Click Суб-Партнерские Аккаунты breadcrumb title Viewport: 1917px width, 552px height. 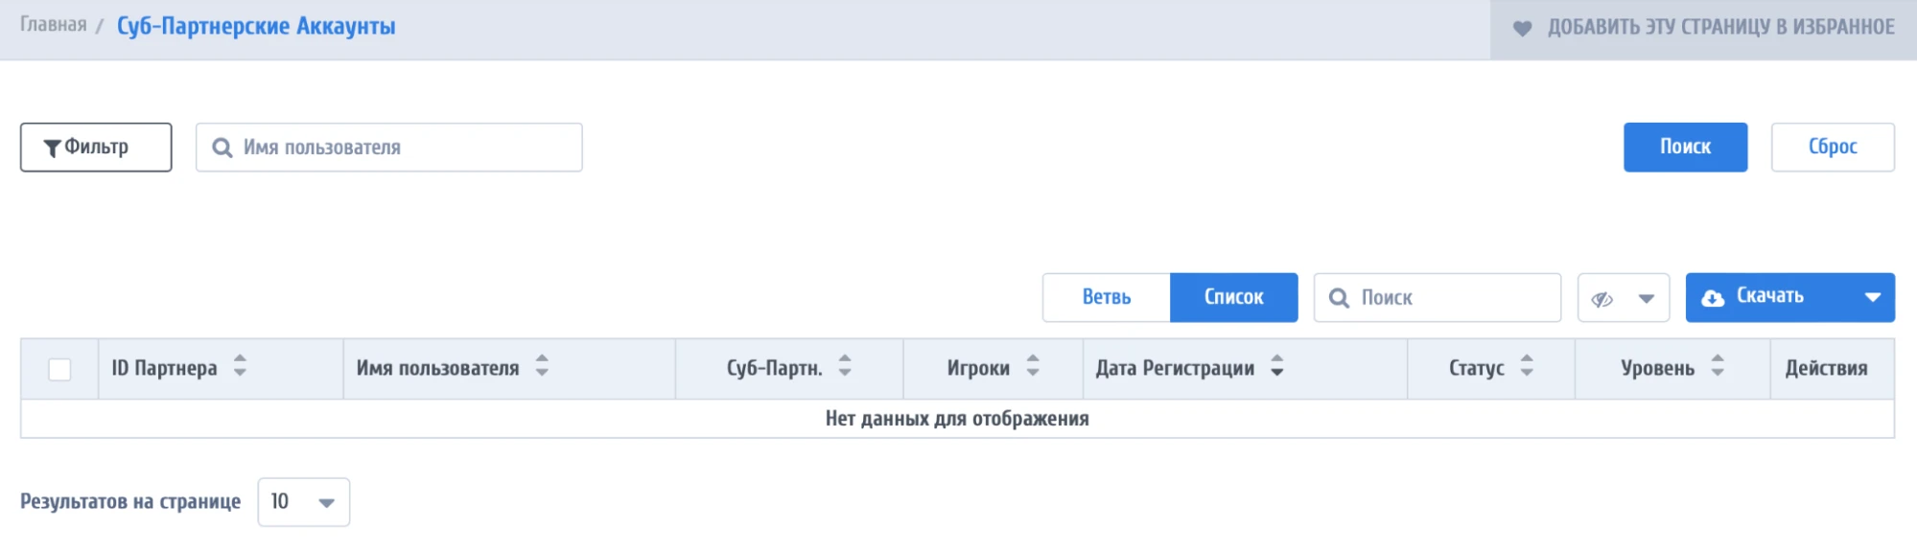pyautogui.click(x=256, y=26)
